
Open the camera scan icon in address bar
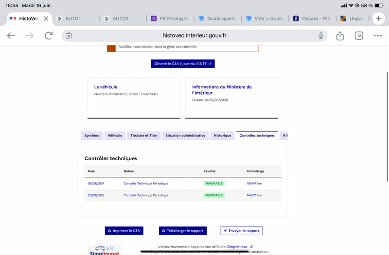click(69, 35)
